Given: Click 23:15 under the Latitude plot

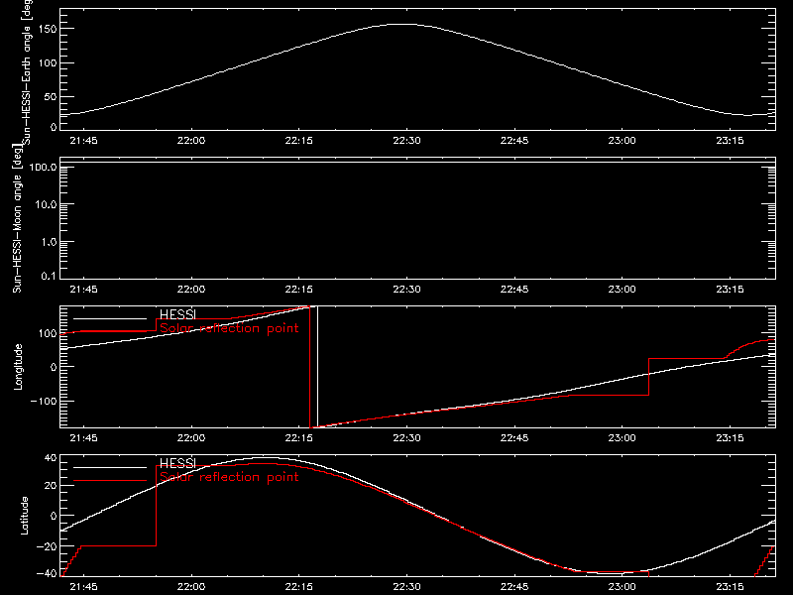Looking at the screenshot, I should tap(730, 587).
